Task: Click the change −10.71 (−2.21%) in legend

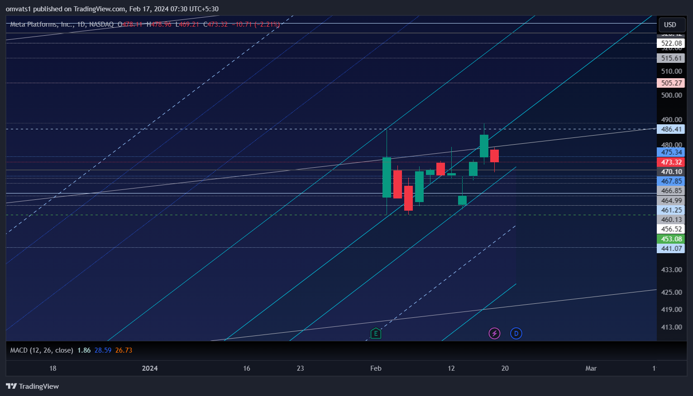Action: pyautogui.click(x=256, y=24)
